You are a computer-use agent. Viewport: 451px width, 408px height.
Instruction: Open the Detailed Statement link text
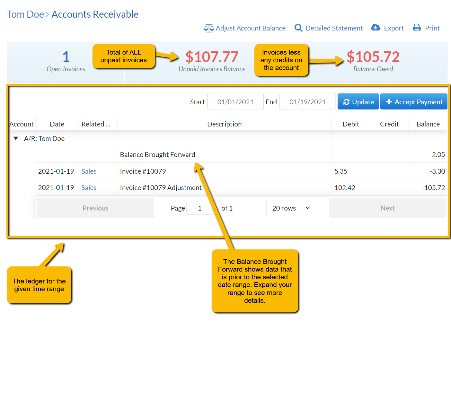tap(334, 28)
